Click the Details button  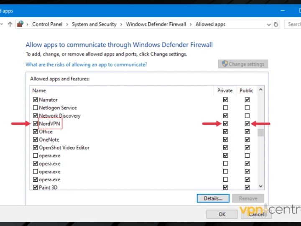coord(213,198)
